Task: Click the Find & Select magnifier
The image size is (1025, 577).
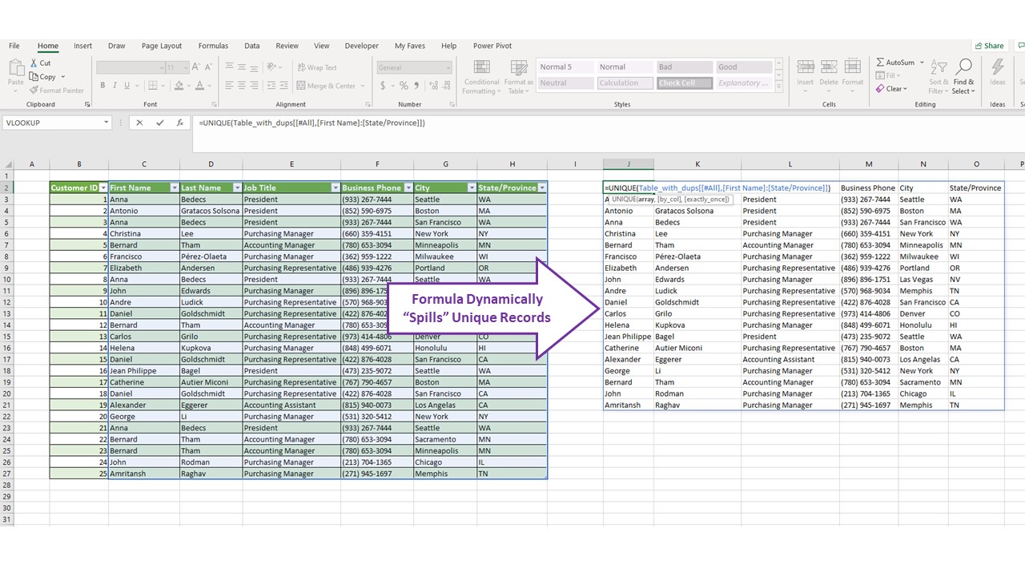Action: (963, 67)
